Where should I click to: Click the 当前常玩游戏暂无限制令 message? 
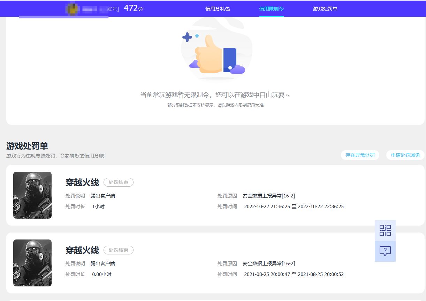(x=215, y=95)
